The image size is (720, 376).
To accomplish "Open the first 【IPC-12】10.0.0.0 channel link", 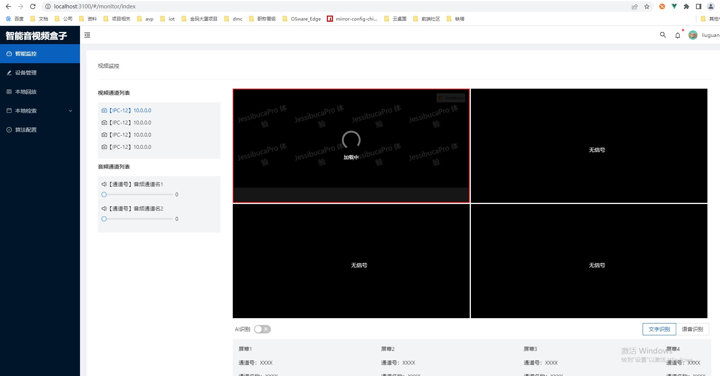I will (130, 110).
